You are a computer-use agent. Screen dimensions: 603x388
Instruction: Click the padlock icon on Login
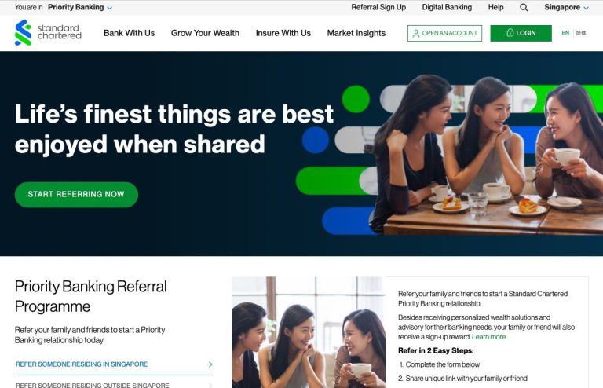(x=510, y=33)
